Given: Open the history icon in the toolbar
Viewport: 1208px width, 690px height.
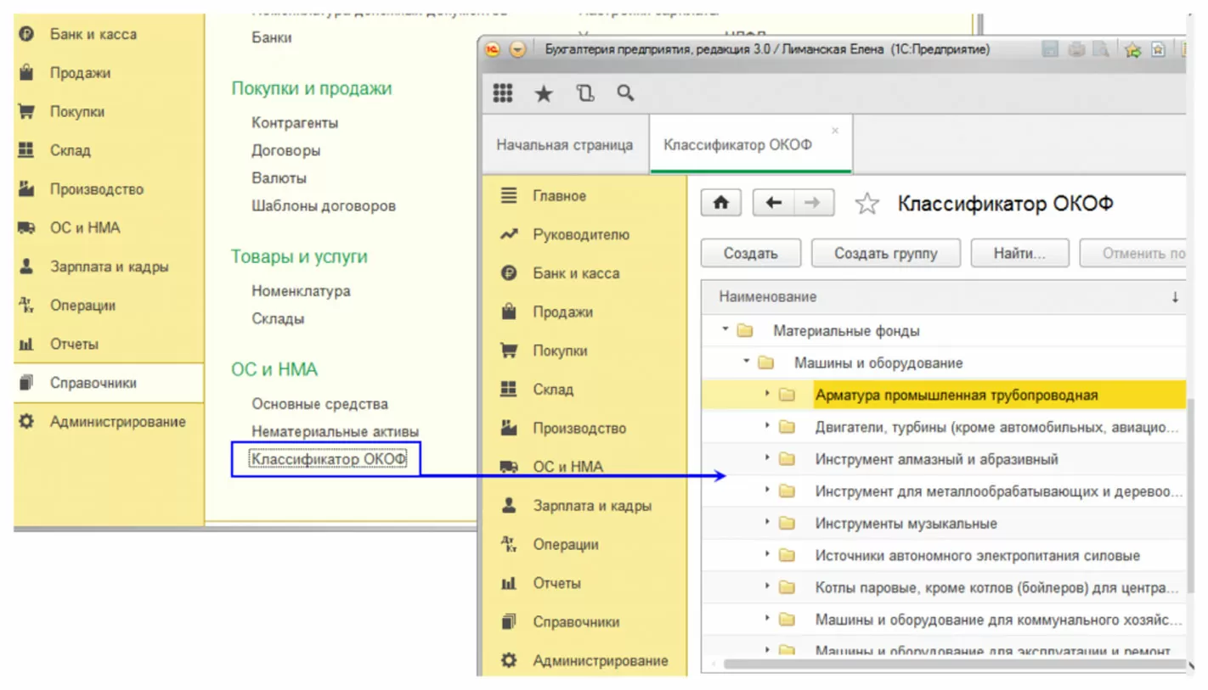Looking at the screenshot, I should click(x=584, y=93).
